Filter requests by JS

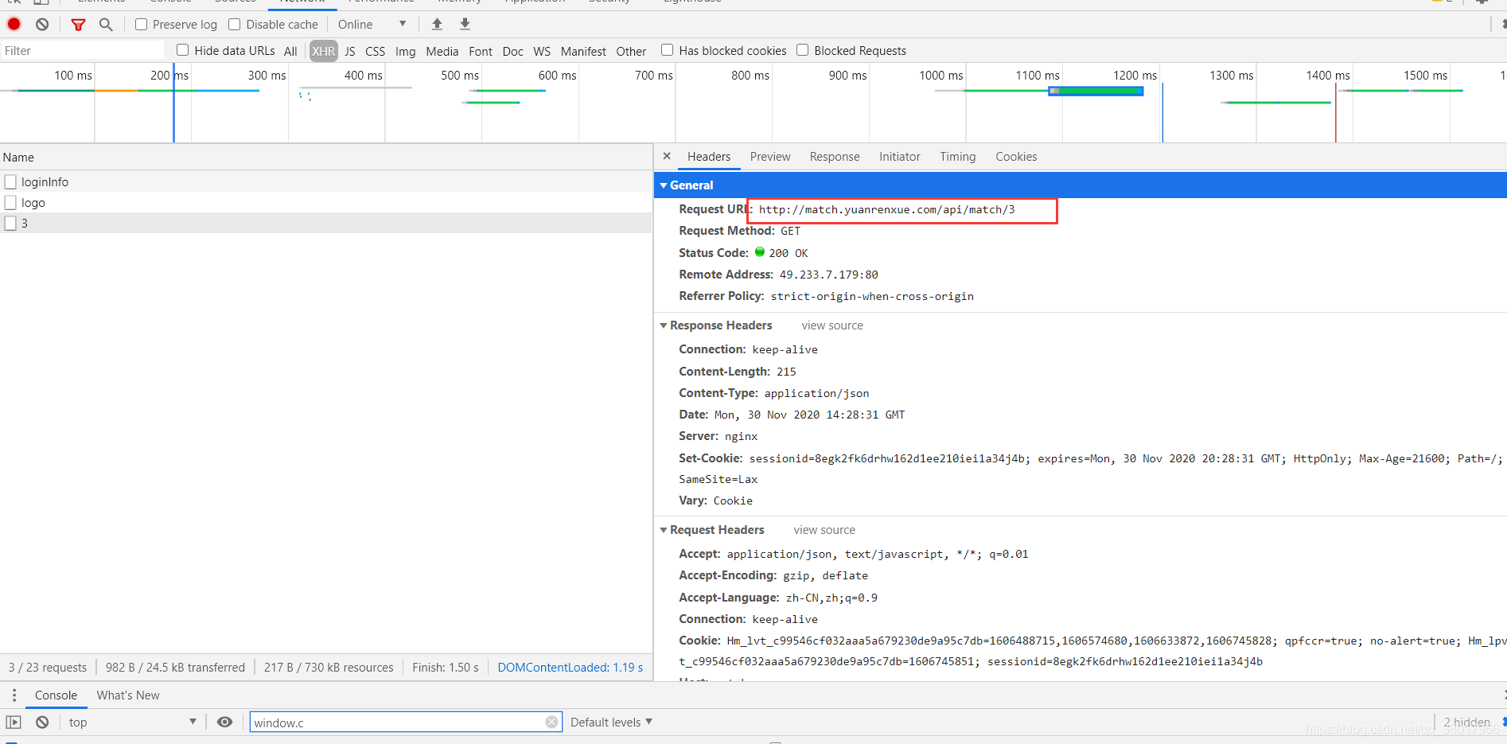point(350,51)
